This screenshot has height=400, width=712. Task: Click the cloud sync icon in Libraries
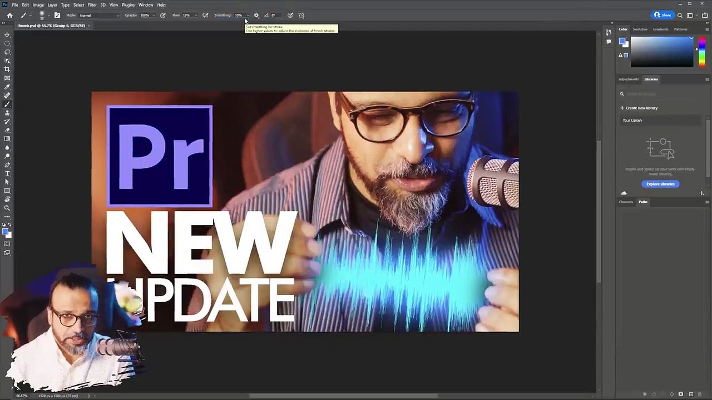pos(624,193)
